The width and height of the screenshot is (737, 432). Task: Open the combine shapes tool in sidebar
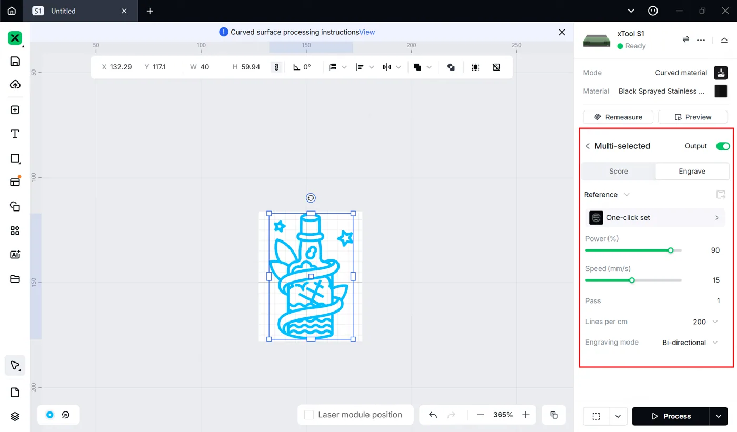(15, 206)
